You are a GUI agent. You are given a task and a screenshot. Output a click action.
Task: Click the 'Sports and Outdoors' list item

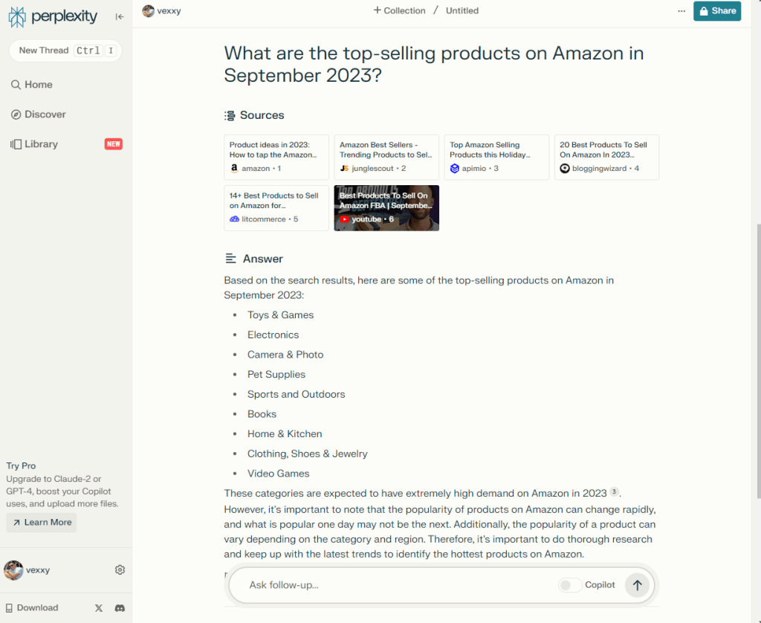pyautogui.click(x=296, y=394)
